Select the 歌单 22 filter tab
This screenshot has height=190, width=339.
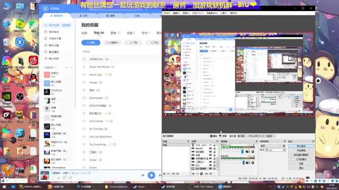pyautogui.click(x=115, y=33)
